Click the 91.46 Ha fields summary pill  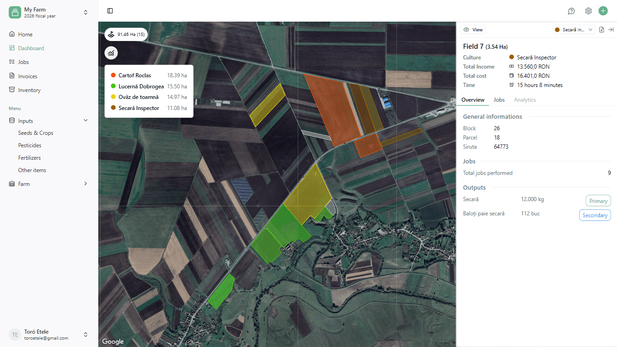click(126, 35)
